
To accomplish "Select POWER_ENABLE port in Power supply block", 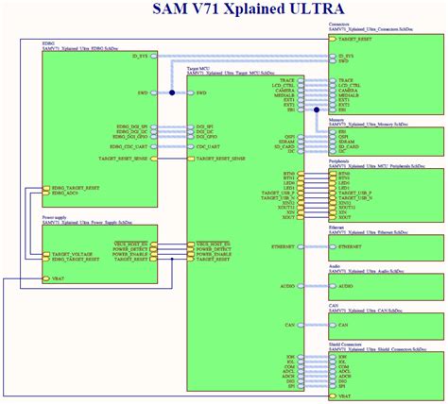I will pyautogui.click(x=153, y=254).
